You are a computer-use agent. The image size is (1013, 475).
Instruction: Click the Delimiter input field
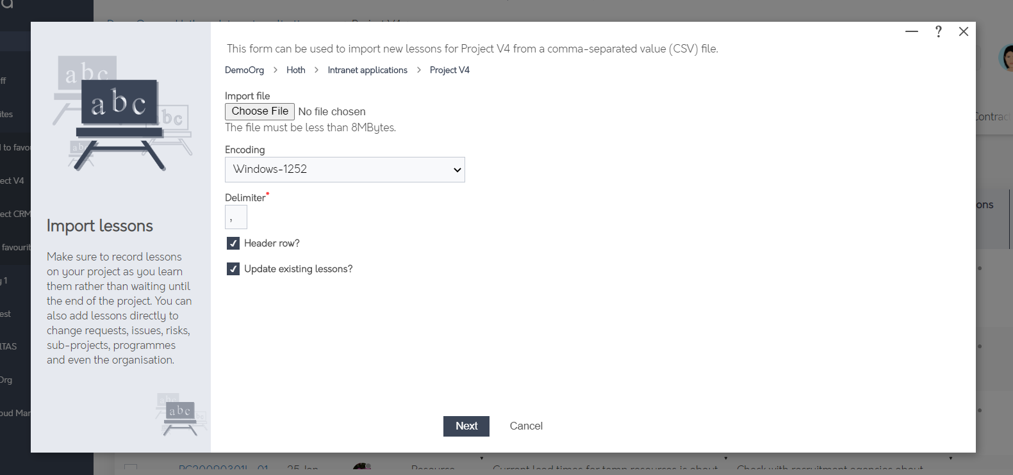tap(236, 217)
